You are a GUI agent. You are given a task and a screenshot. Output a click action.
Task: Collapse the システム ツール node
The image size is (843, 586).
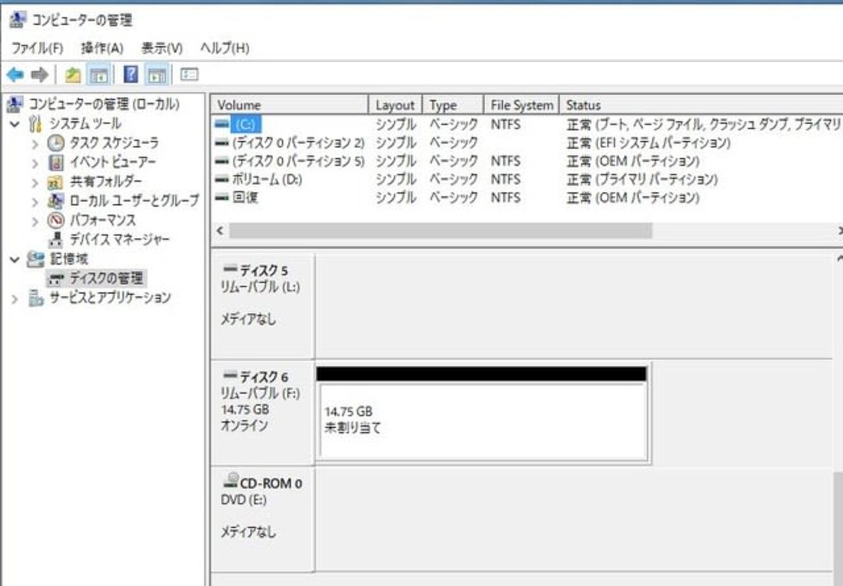[16, 124]
